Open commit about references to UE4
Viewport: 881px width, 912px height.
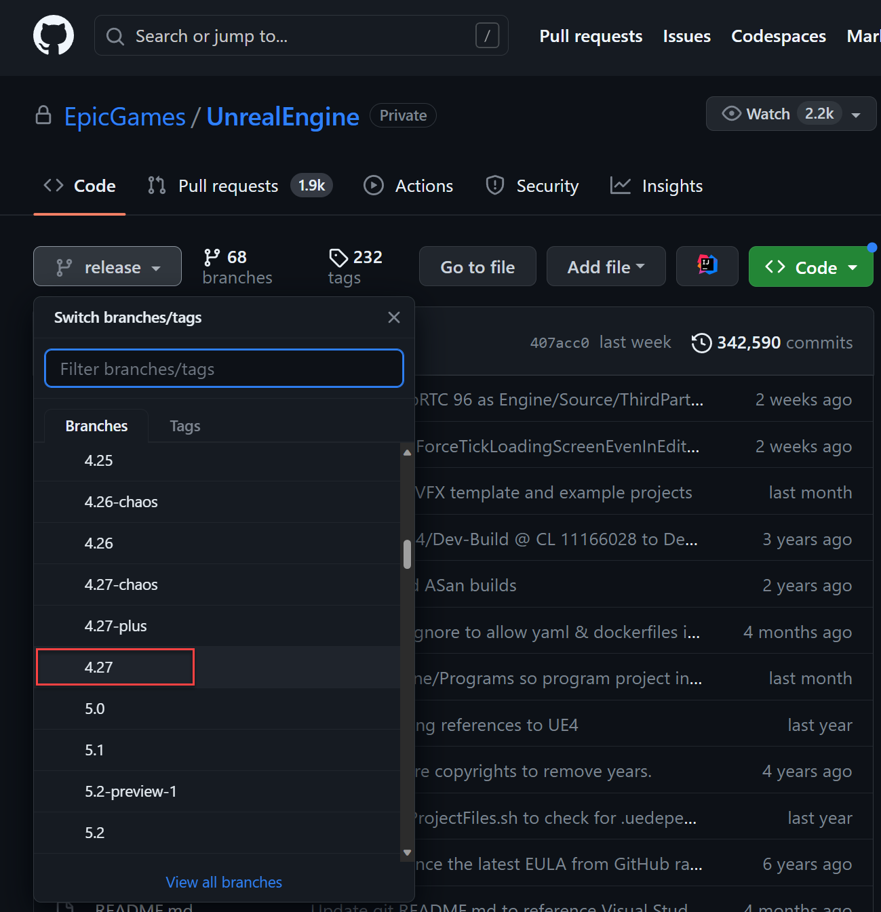point(497,726)
